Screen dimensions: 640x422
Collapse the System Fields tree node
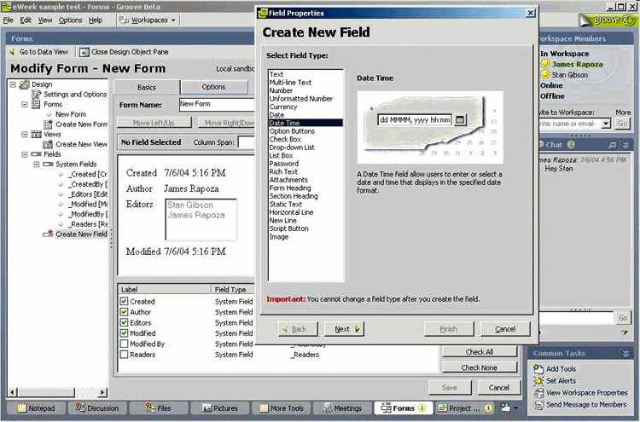[37, 165]
